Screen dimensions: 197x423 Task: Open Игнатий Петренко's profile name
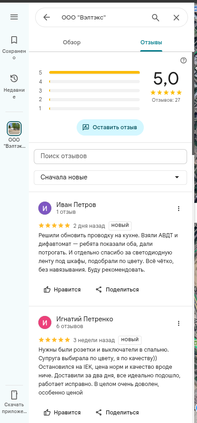coord(84,319)
